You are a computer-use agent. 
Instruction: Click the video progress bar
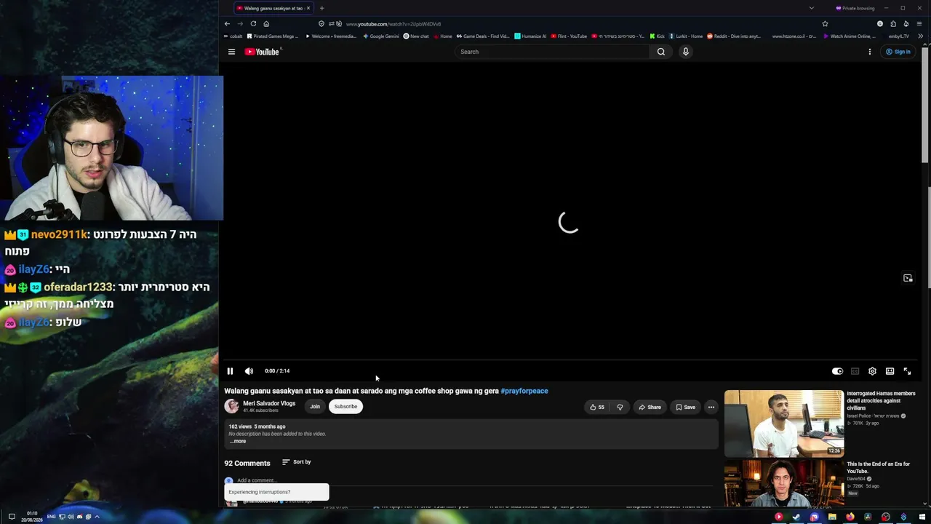pos(569,360)
